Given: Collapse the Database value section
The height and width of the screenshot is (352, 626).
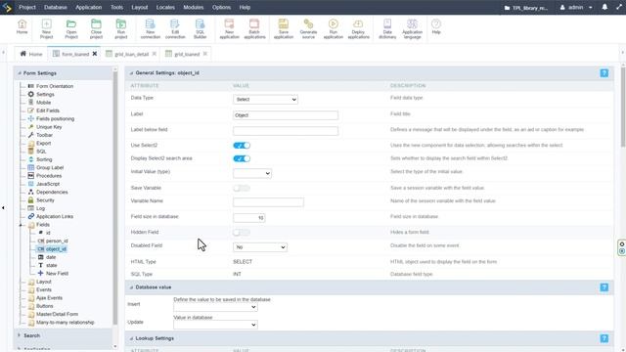Looking at the screenshot, I should pos(131,287).
